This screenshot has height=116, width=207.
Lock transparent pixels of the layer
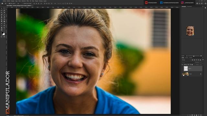[x=185, y=64]
